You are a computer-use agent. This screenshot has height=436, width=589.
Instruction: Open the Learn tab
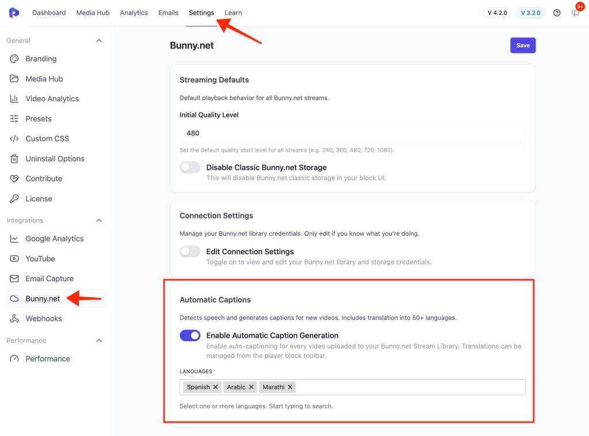[234, 13]
